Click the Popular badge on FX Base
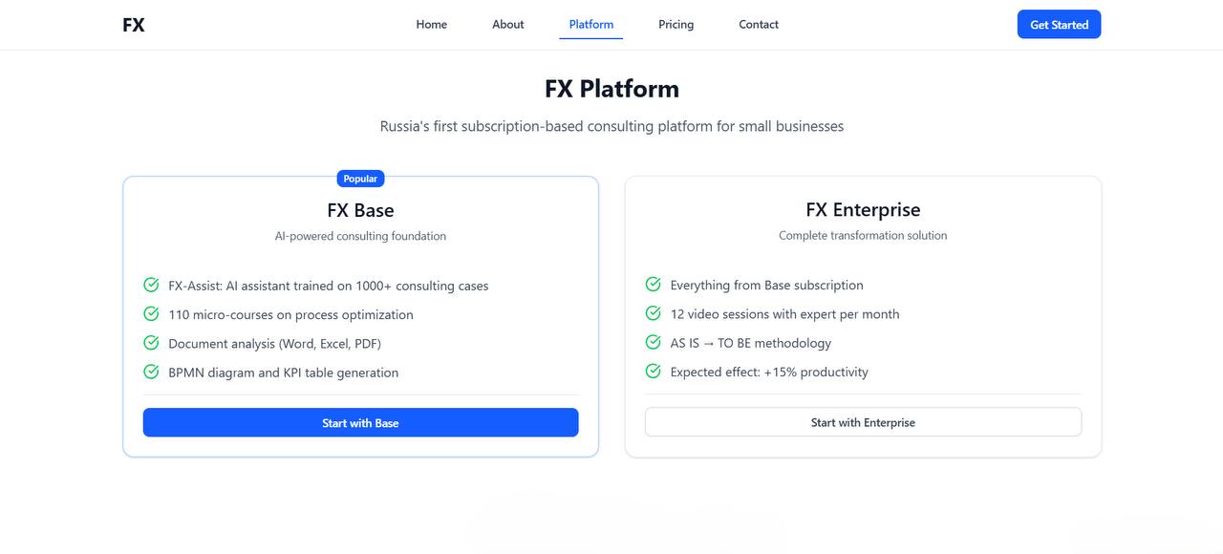Image resolution: width=1223 pixels, height=554 pixels. 360,179
